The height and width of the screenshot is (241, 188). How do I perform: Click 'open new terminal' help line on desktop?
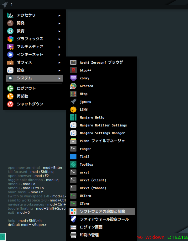point(35,168)
